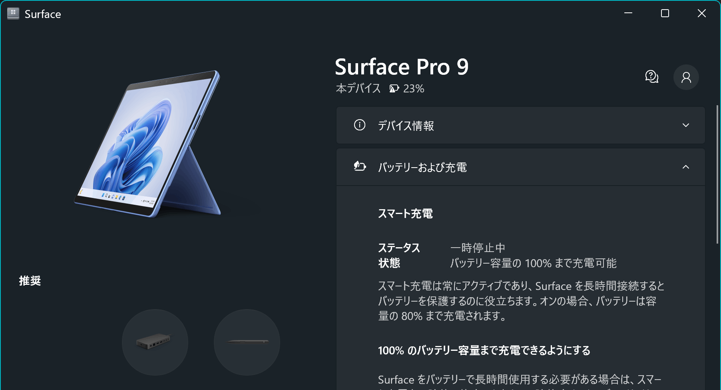Image resolution: width=721 pixels, height=390 pixels.
Task: Click the バッテリーおよび充電 battery icon
Action: click(x=360, y=167)
